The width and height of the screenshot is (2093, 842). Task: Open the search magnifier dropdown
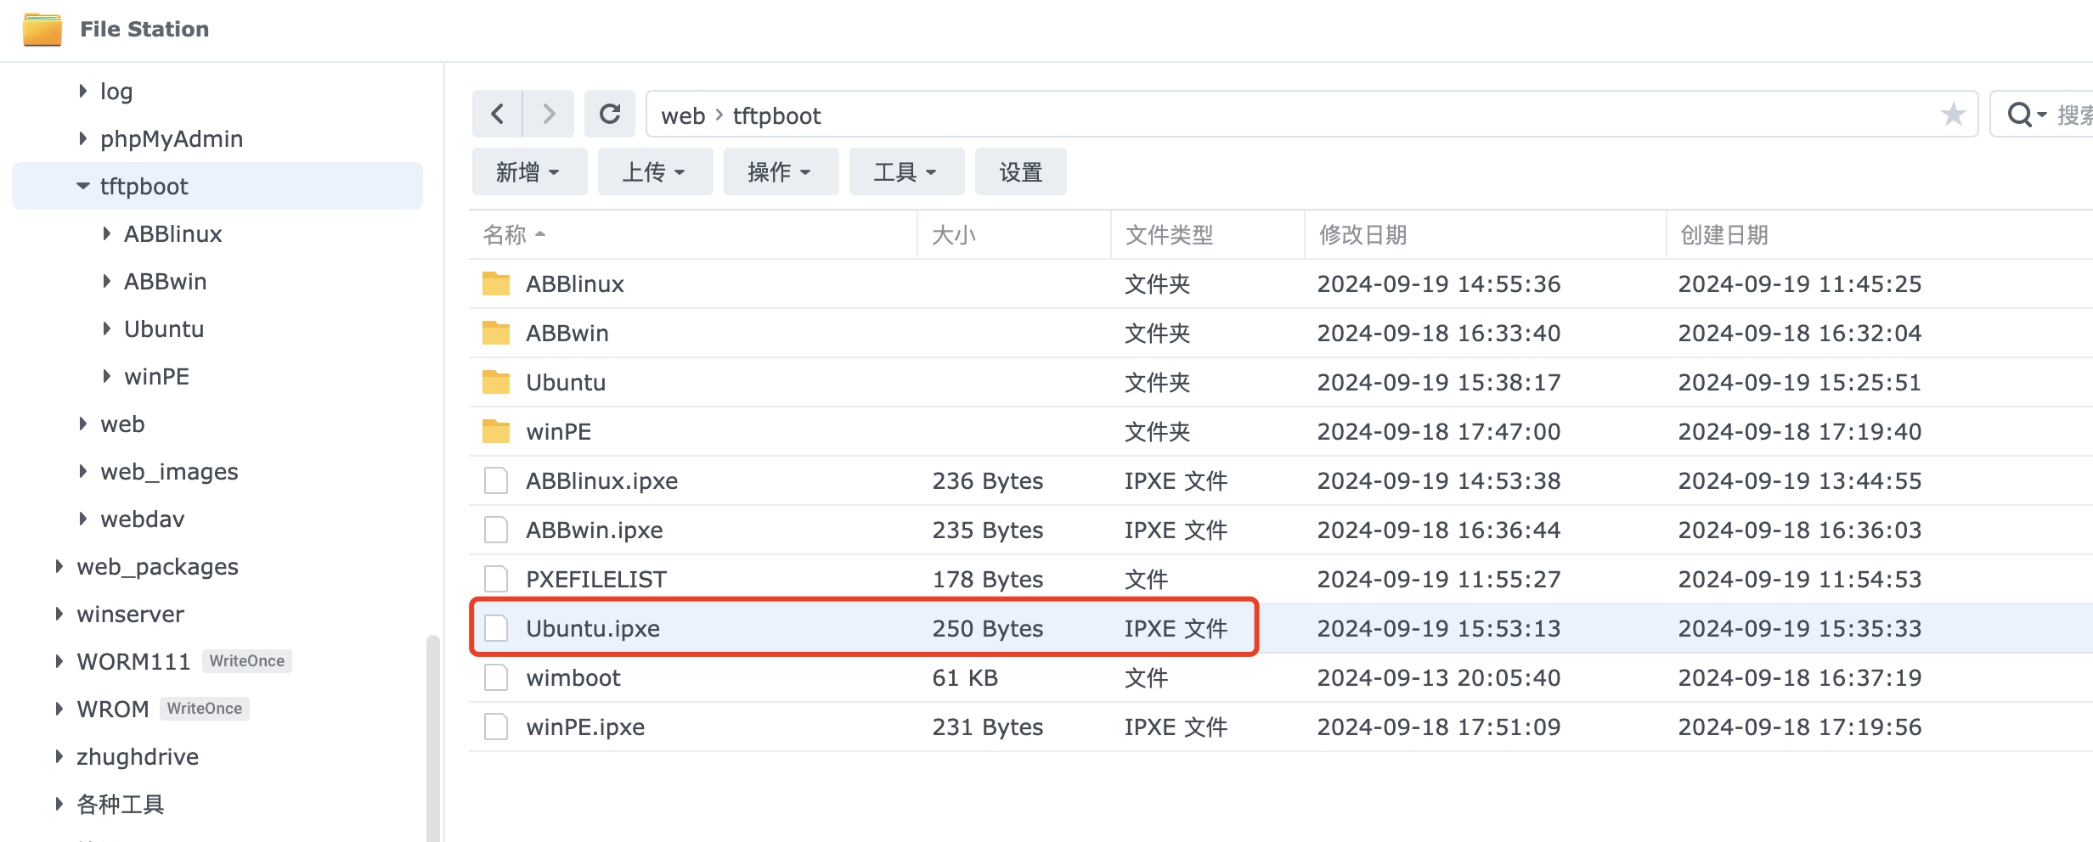tap(2027, 114)
